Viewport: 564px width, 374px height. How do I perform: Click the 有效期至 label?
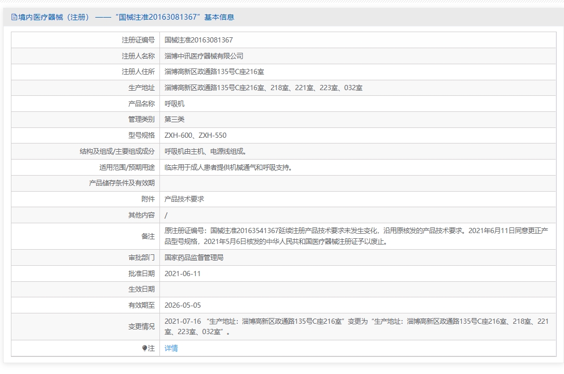tap(141, 306)
